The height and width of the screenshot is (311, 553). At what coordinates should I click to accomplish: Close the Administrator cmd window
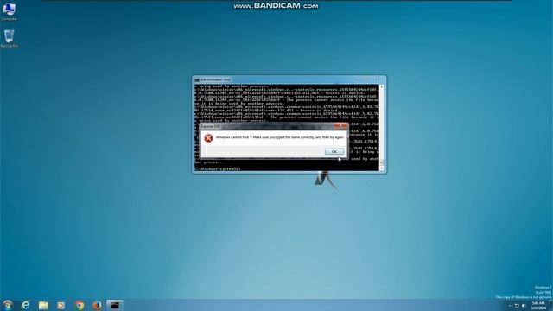(x=377, y=79)
